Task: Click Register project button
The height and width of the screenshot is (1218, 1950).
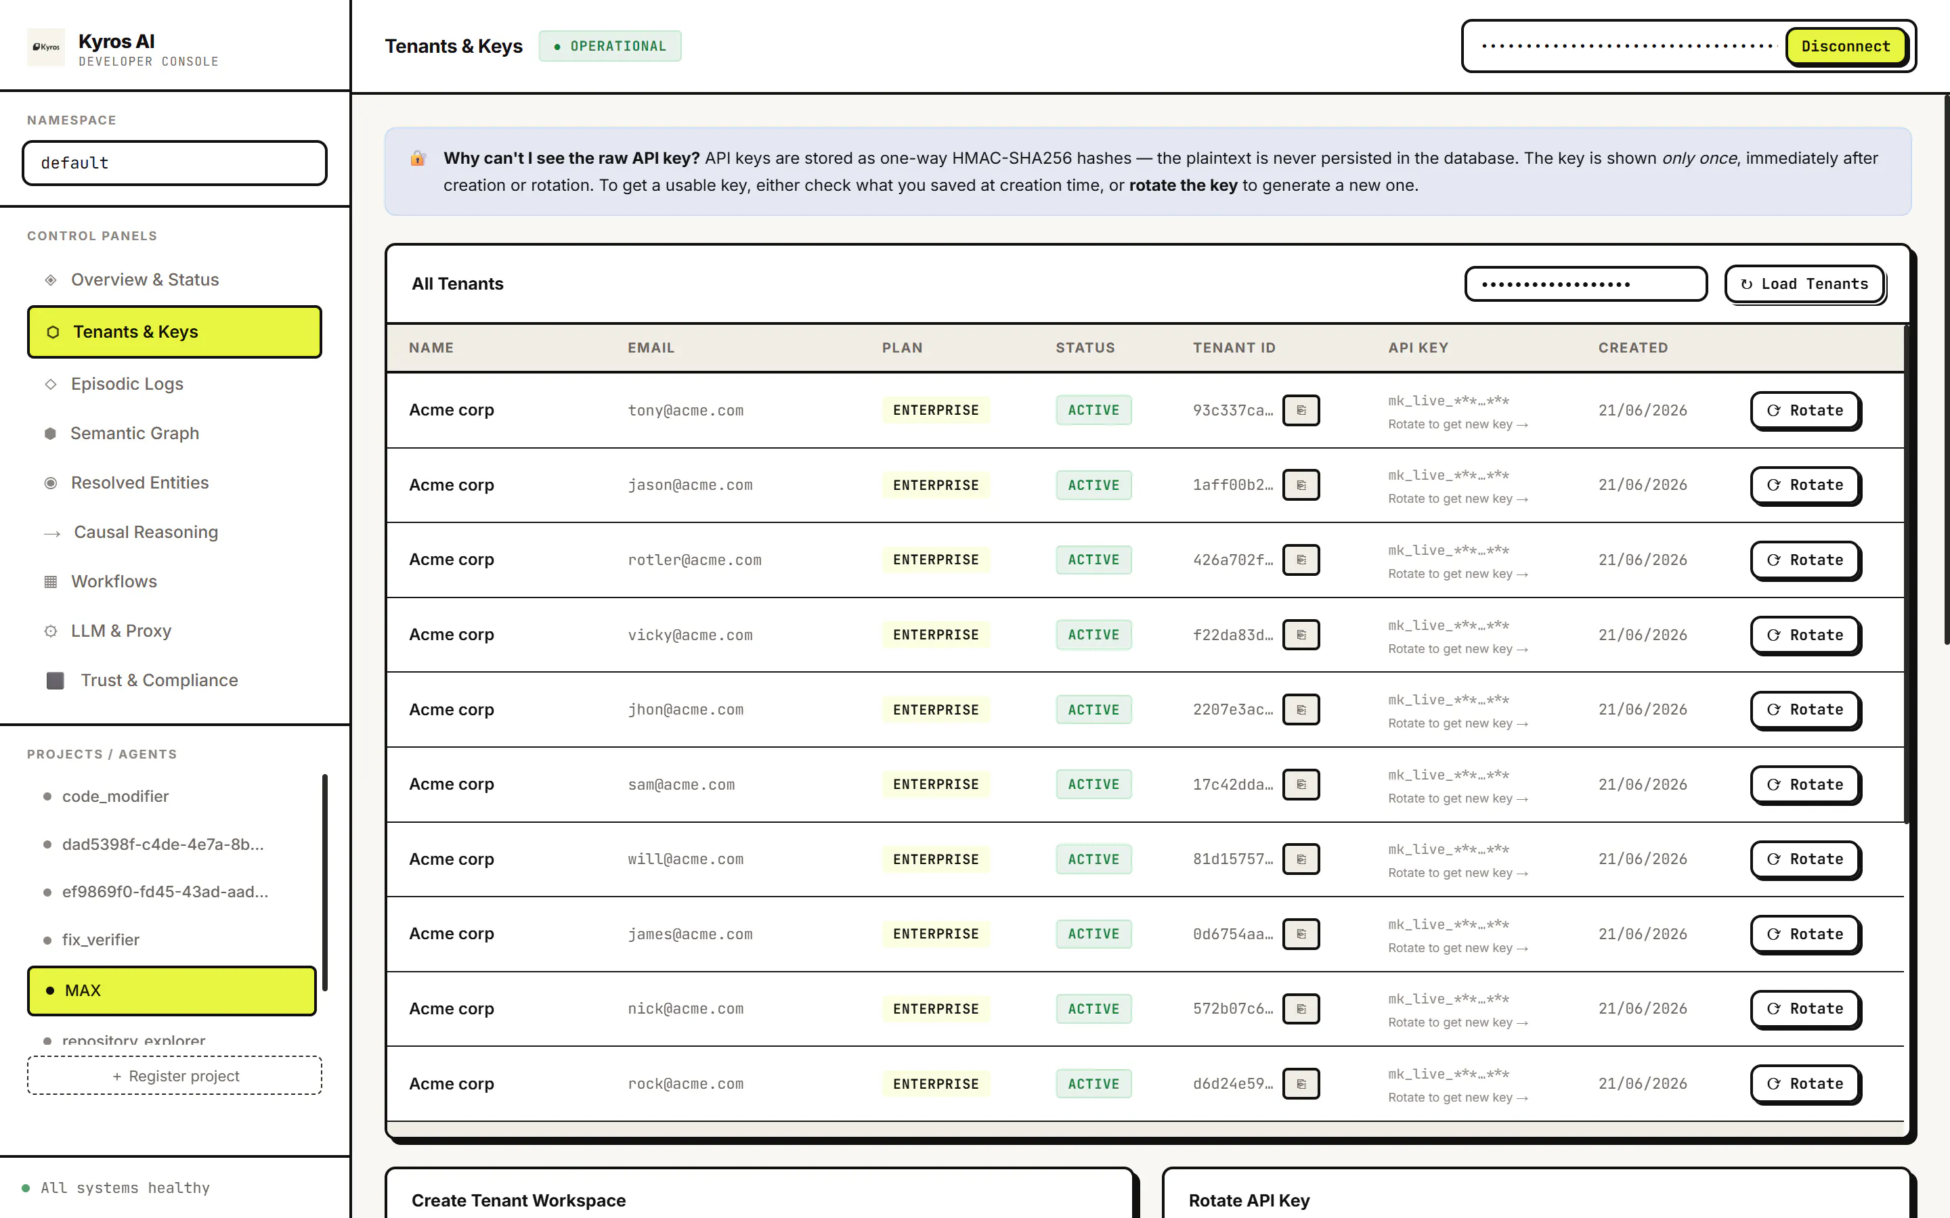Action: 175,1076
